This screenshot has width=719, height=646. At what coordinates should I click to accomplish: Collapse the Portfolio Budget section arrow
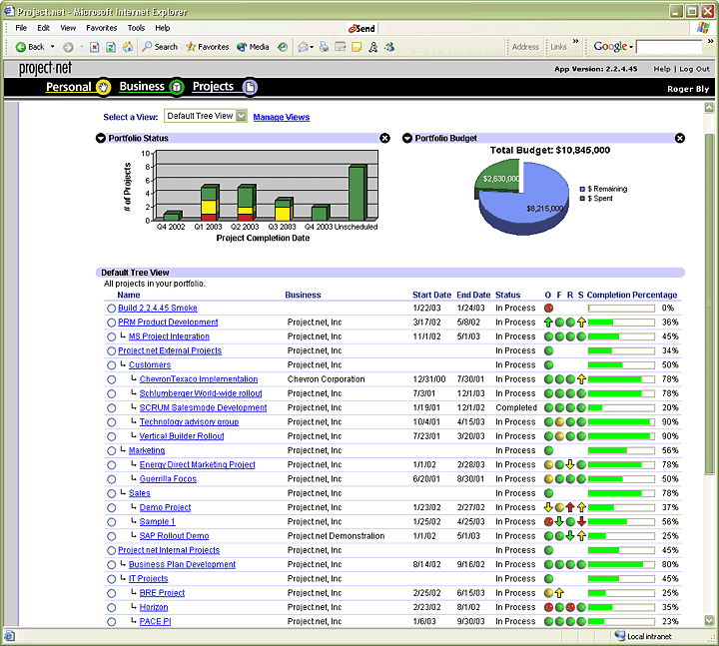[x=407, y=138]
